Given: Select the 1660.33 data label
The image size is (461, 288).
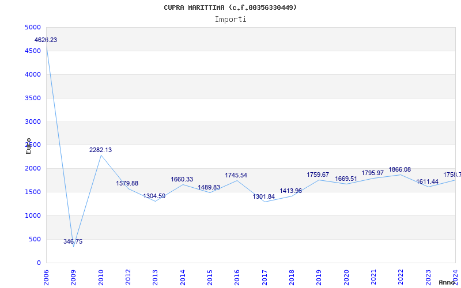Looking at the screenshot, I should coord(182,180).
